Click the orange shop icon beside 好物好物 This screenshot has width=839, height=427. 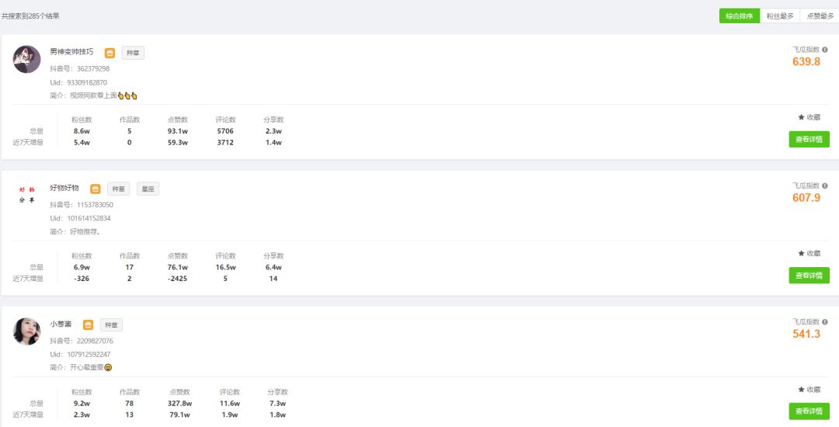(x=96, y=189)
